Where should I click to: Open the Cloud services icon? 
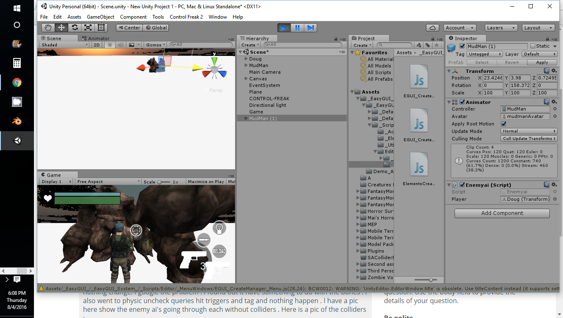(x=433, y=28)
